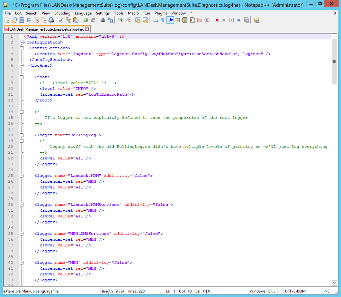This screenshot has width=341, height=297.
Task: Click the Undo arrow in the toolbar
Action: pos(86,20)
